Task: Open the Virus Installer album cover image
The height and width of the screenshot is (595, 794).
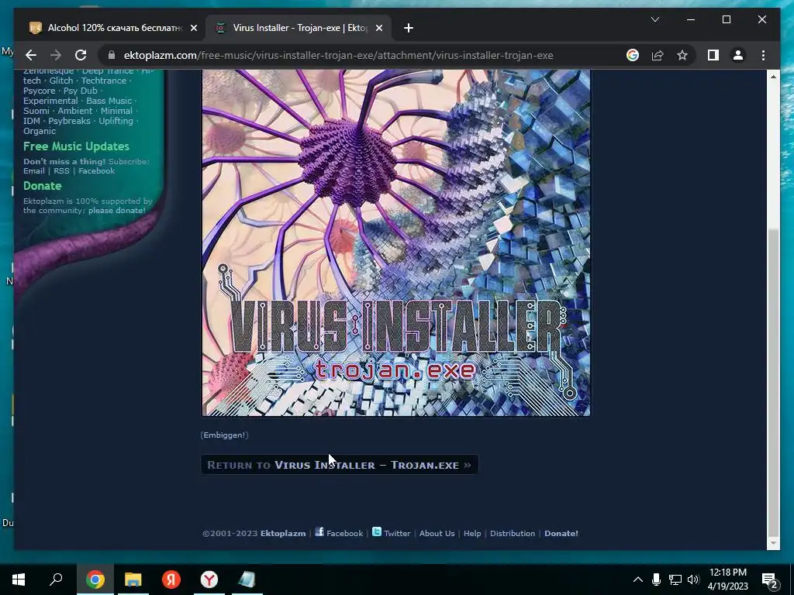Action: point(396,242)
